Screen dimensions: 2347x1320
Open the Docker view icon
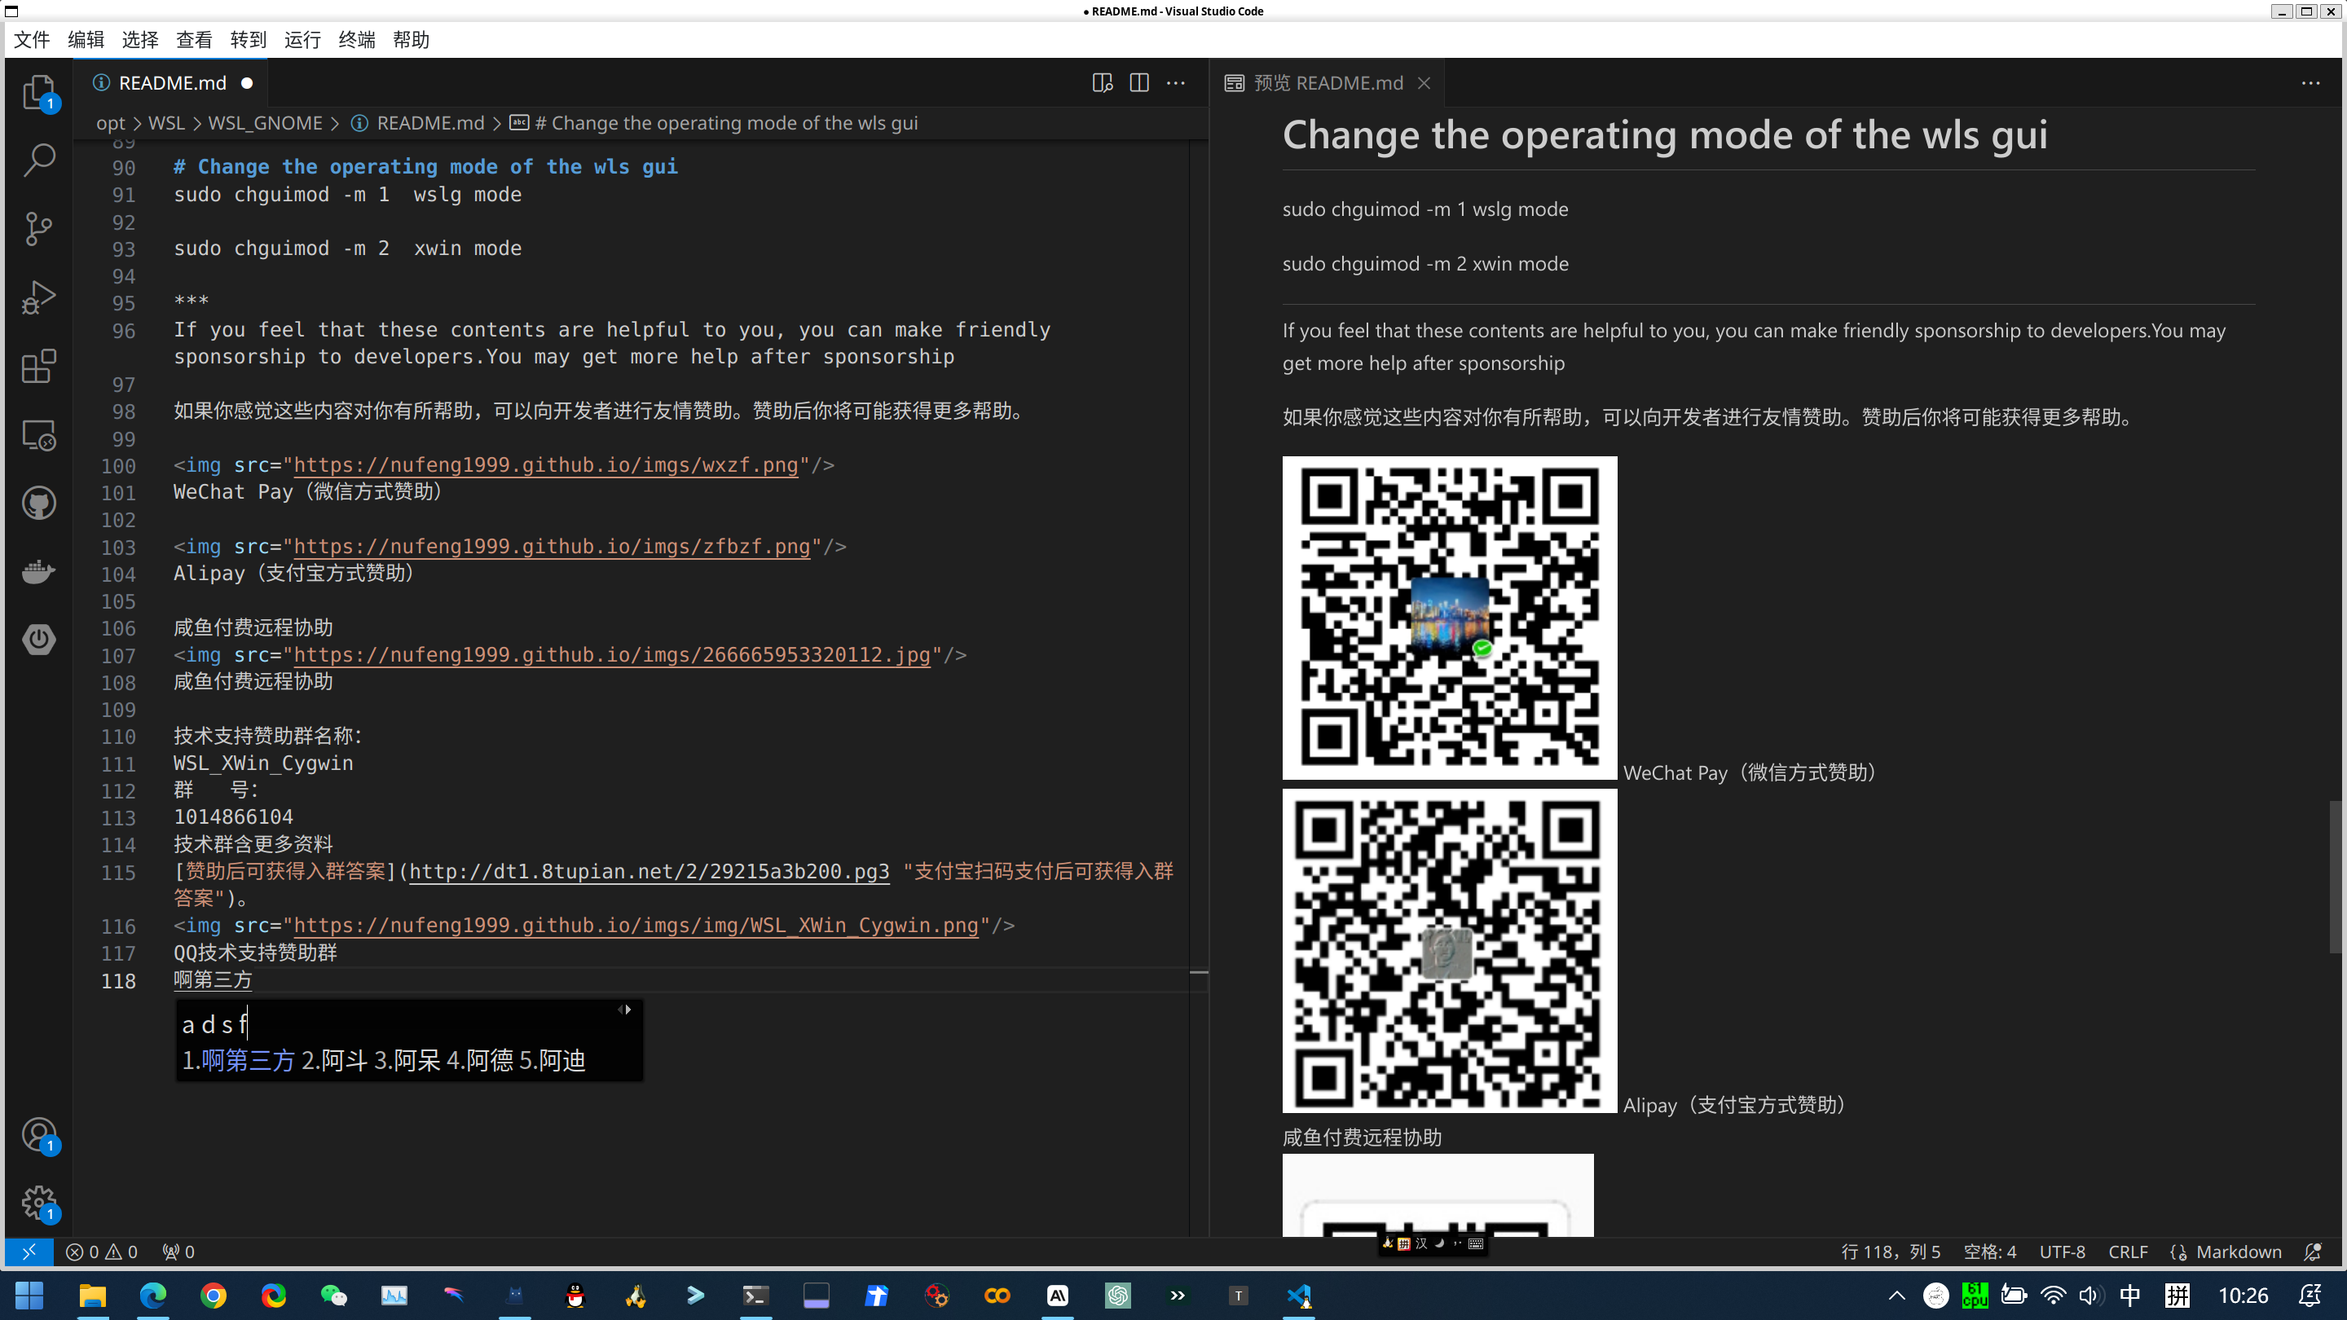tap(38, 571)
